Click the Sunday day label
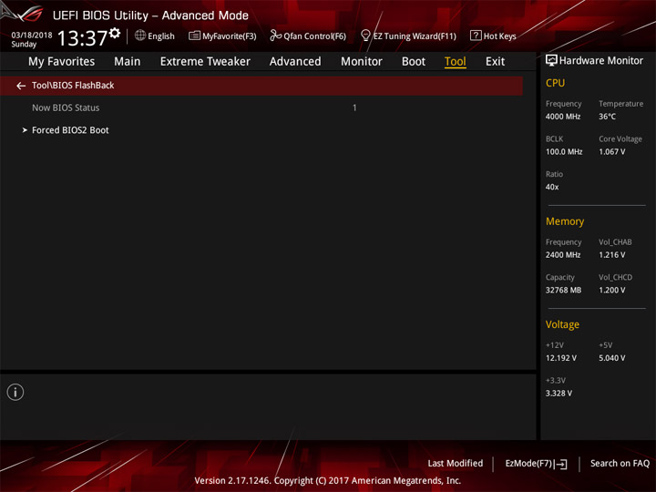 (24, 45)
